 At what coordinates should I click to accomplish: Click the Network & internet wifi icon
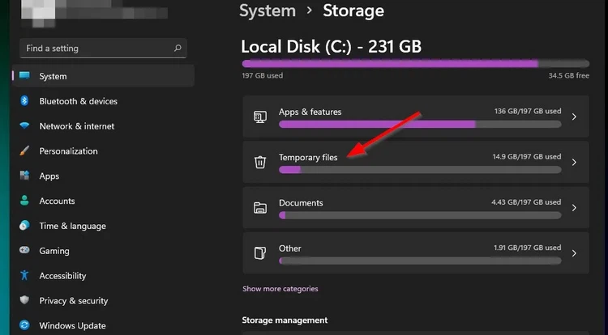click(24, 126)
